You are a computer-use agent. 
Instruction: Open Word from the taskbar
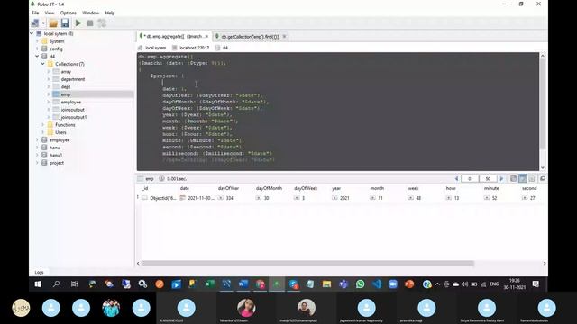click(x=243, y=284)
